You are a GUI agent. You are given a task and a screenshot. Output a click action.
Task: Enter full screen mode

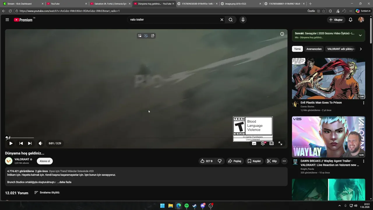pyautogui.click(x=280, y=143)
